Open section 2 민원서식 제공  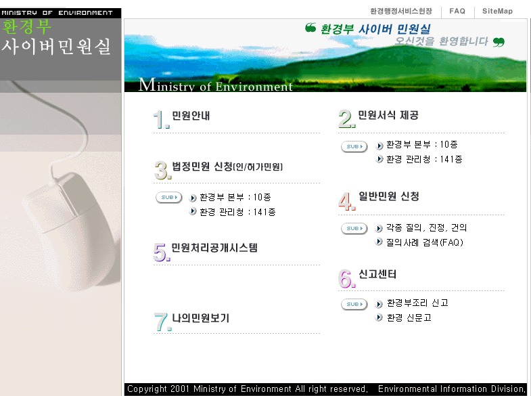click(388, 115)
